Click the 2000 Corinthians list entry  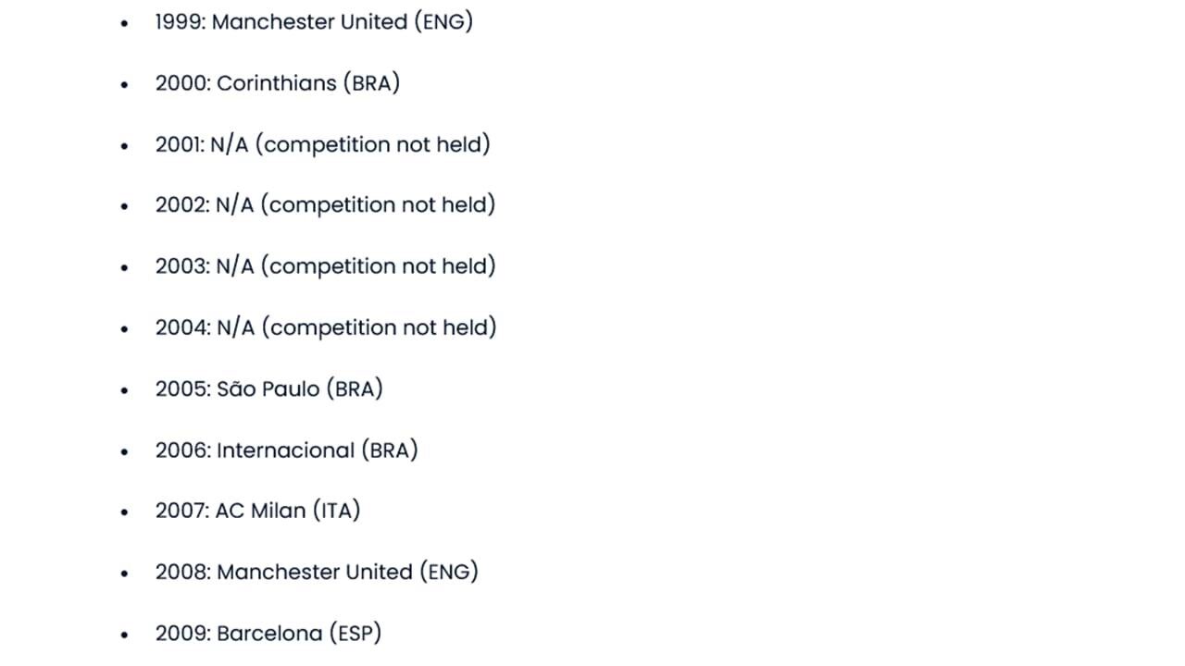277,83
